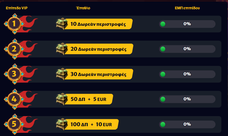Click the VIP level 1 badge icon
This screenshot has width=228, height=136.
pyautogui.click(x=14, y=24)
